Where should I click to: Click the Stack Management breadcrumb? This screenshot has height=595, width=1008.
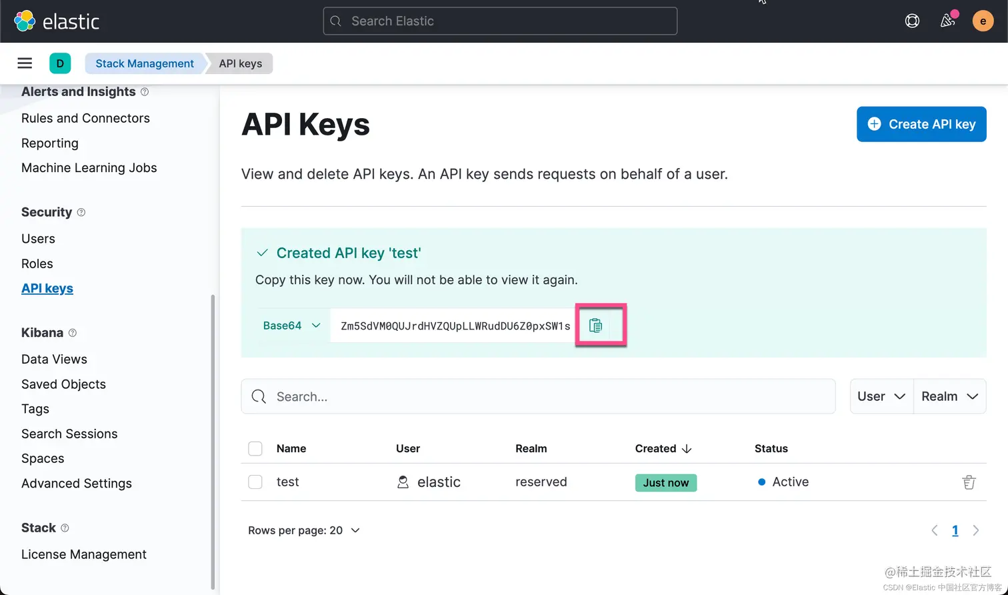145,63
